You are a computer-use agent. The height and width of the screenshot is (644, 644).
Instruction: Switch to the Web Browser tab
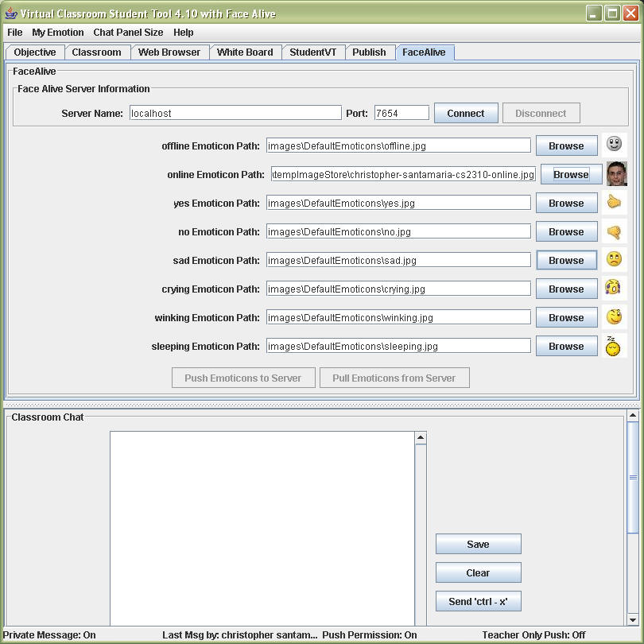(x=169, y=52)
